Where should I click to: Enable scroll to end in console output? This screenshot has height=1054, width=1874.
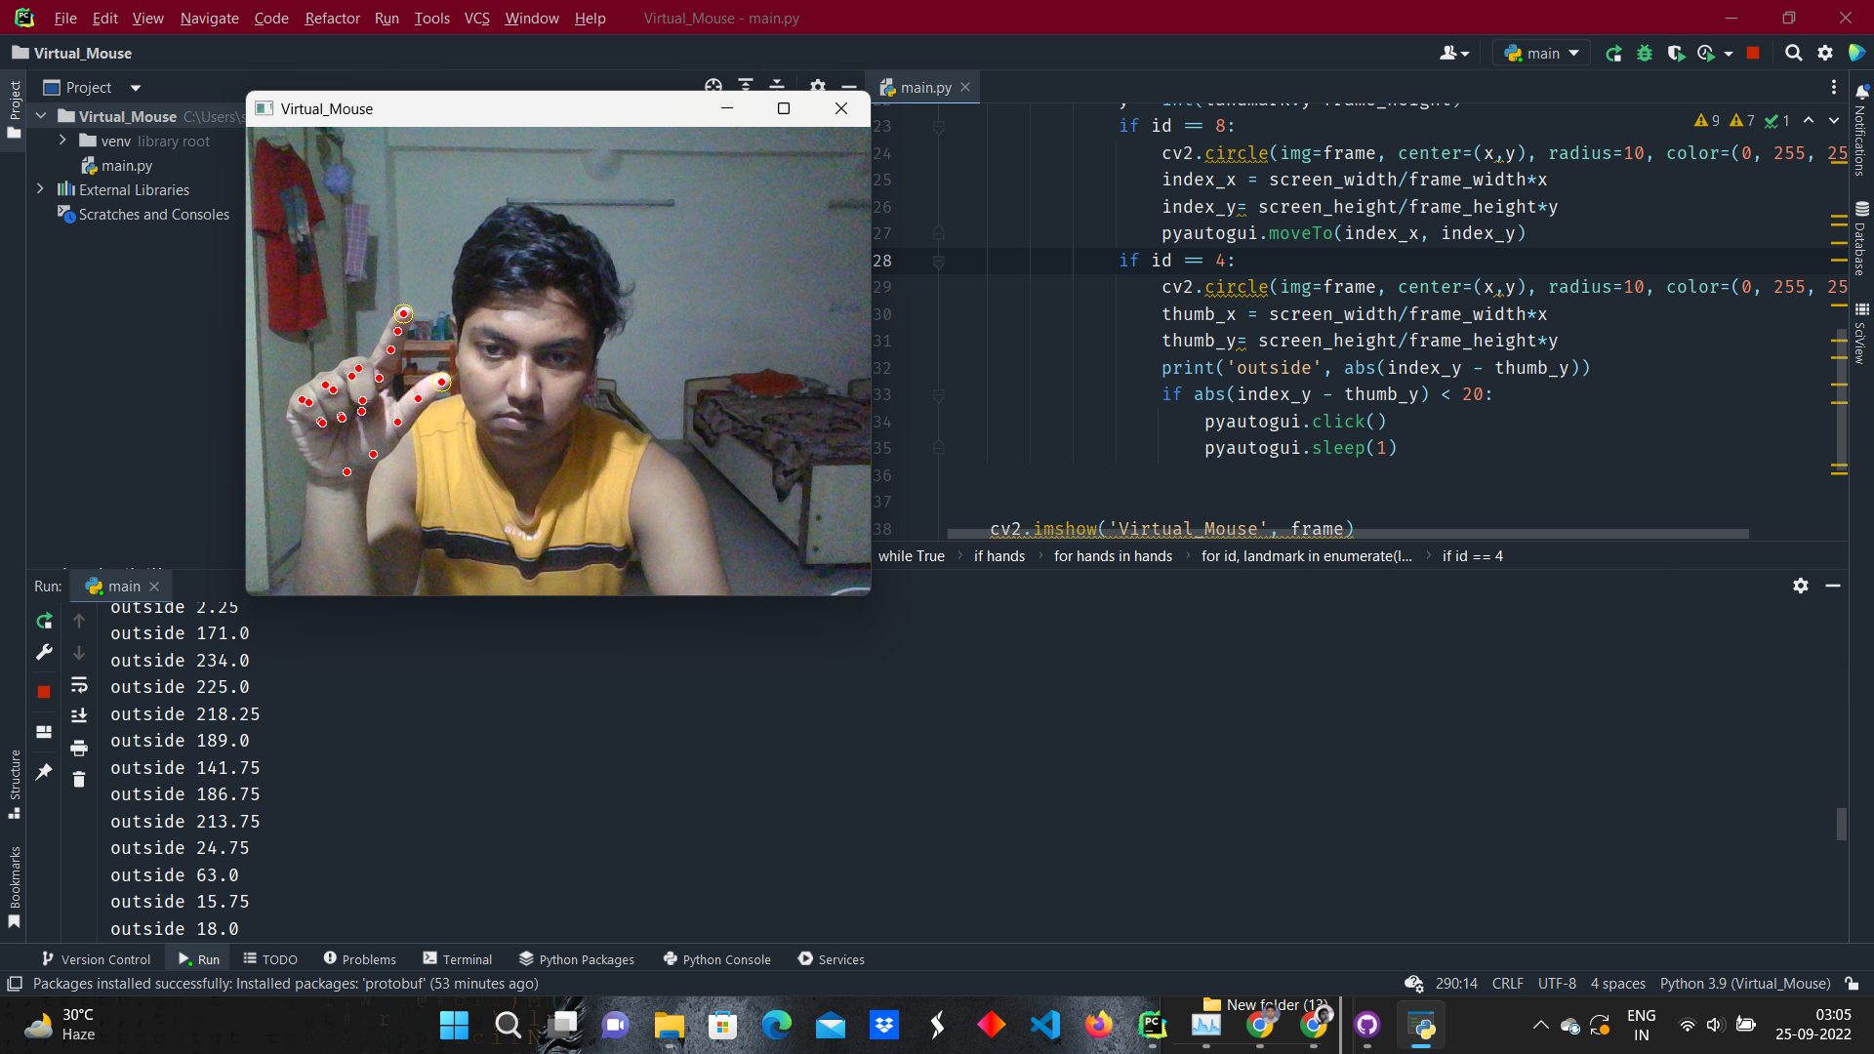79,714
